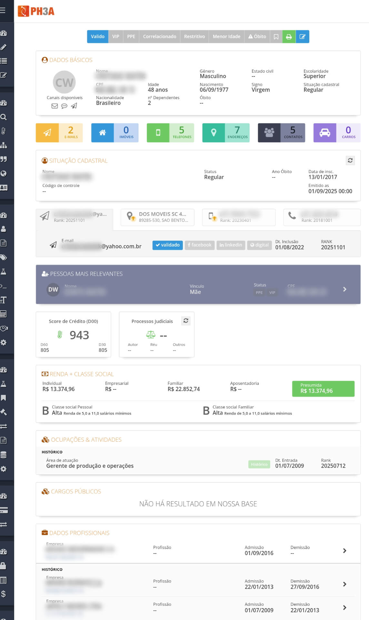Open the 2 E-mails summary card
This screenshot has height=620, width=369.
59,133
